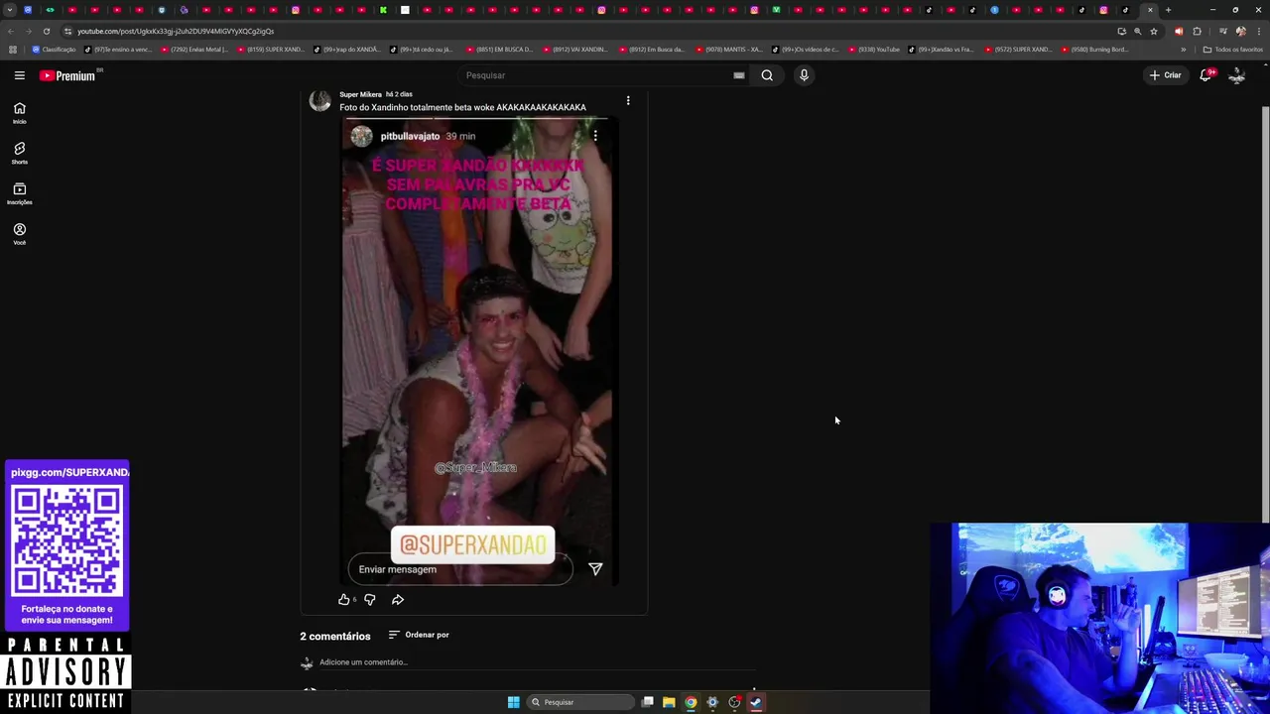Click the page vertical scrollbar

[1265, 312]
